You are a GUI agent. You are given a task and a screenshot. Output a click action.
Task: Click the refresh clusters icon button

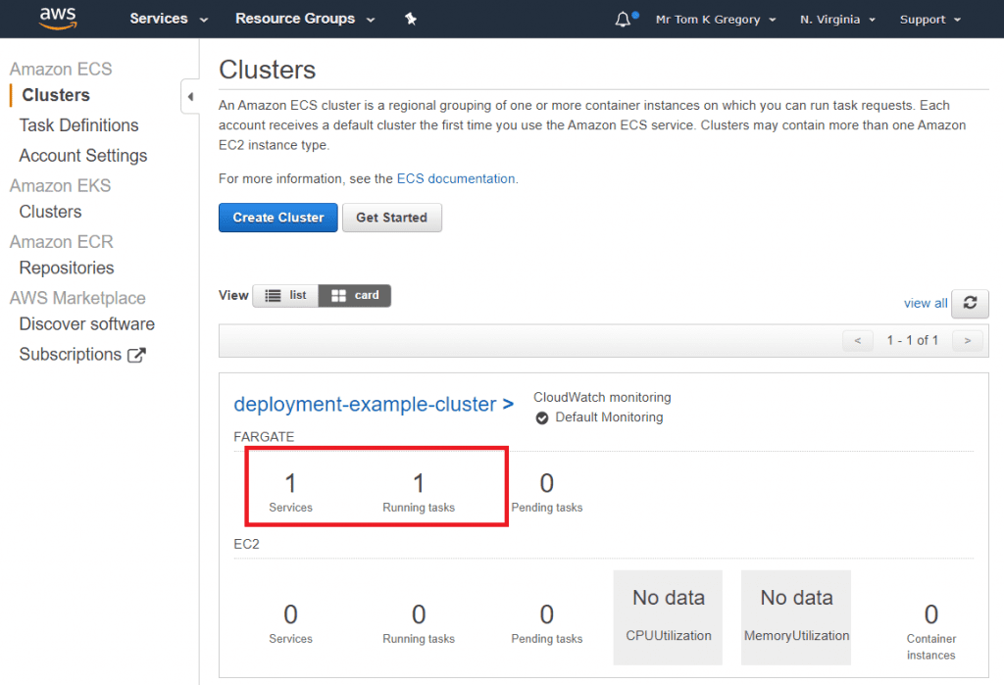(970, 303)
